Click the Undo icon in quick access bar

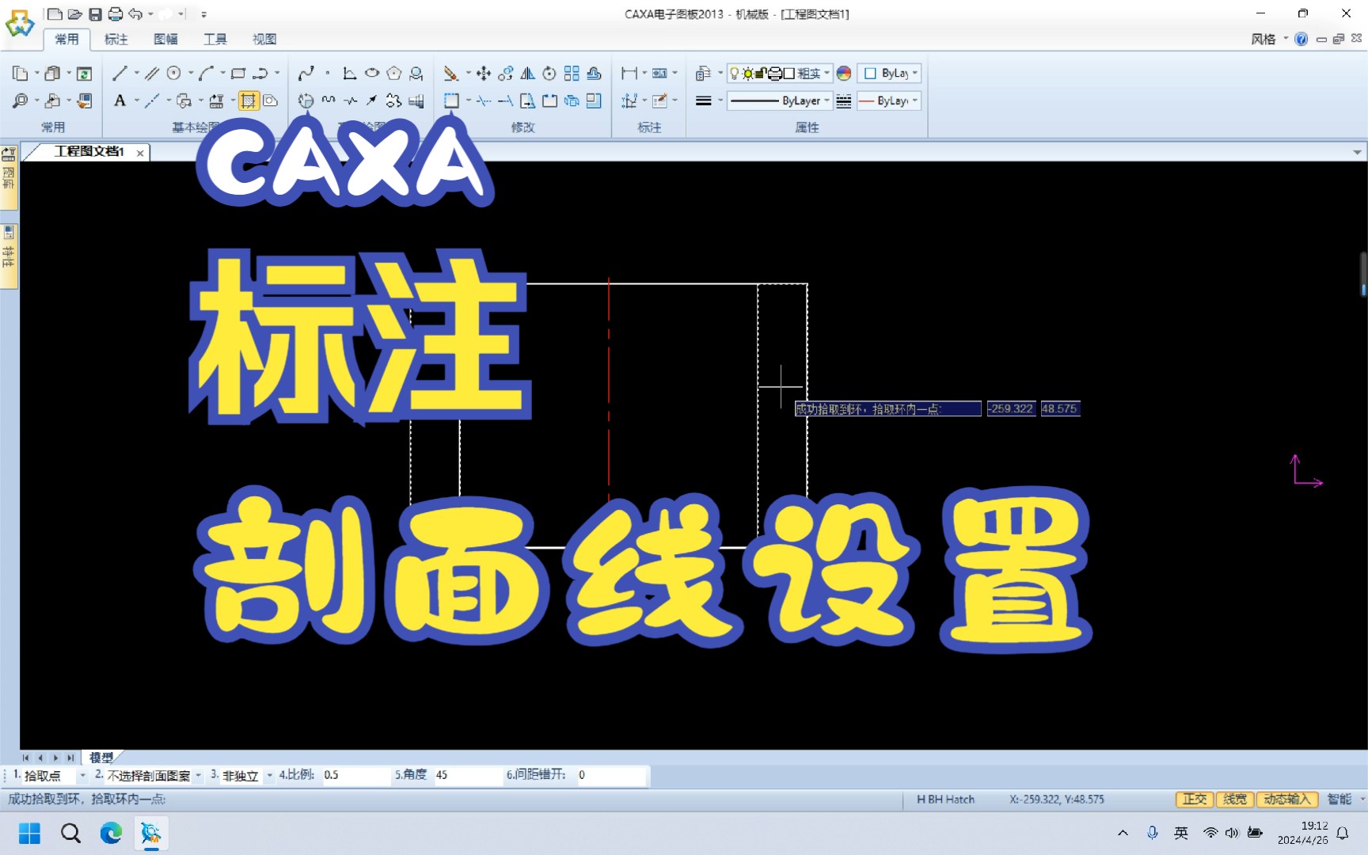(135, 13)
